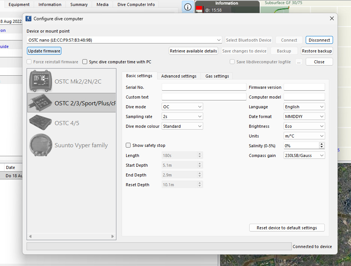Select the OSTC Mk2/2N/2C device image

click(x=40, y=81)
